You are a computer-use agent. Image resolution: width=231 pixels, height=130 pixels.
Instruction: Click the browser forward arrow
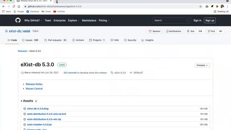click(x=9, y=6)
